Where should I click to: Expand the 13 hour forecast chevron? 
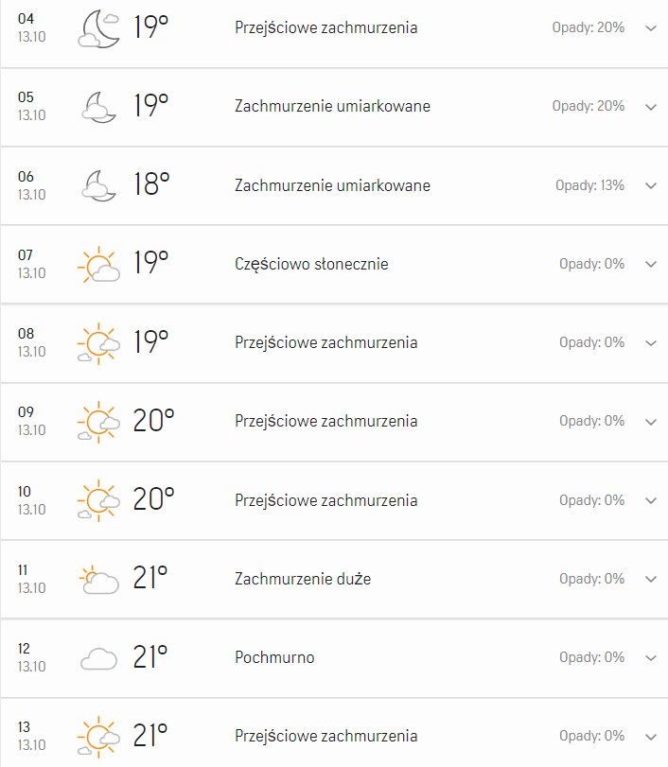point(651,737)
